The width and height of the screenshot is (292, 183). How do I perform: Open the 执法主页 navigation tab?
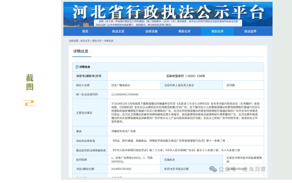118,31
